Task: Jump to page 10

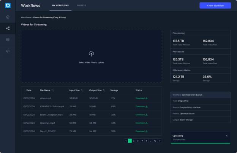Action: coord(155,141)
